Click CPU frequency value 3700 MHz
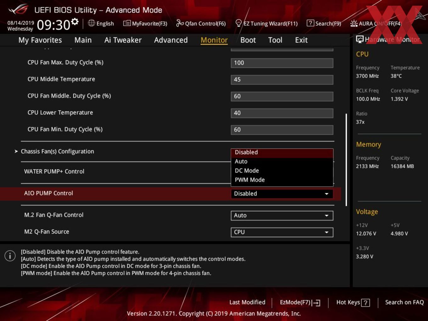This screenshot has height=321, width=428. (367, 76)
